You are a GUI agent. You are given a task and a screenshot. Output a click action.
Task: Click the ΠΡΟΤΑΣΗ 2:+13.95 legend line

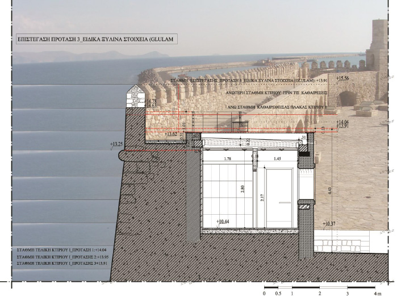[55, 257]
